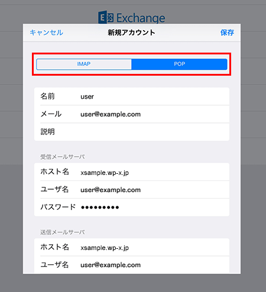The width and height of the screenshot is (266, 292).
Task: Select the POP segment
Action: point(179,64)
